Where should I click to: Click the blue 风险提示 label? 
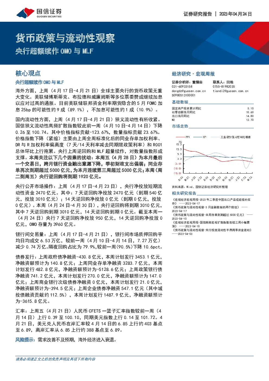pyautogui.click(x=25, y=340)
